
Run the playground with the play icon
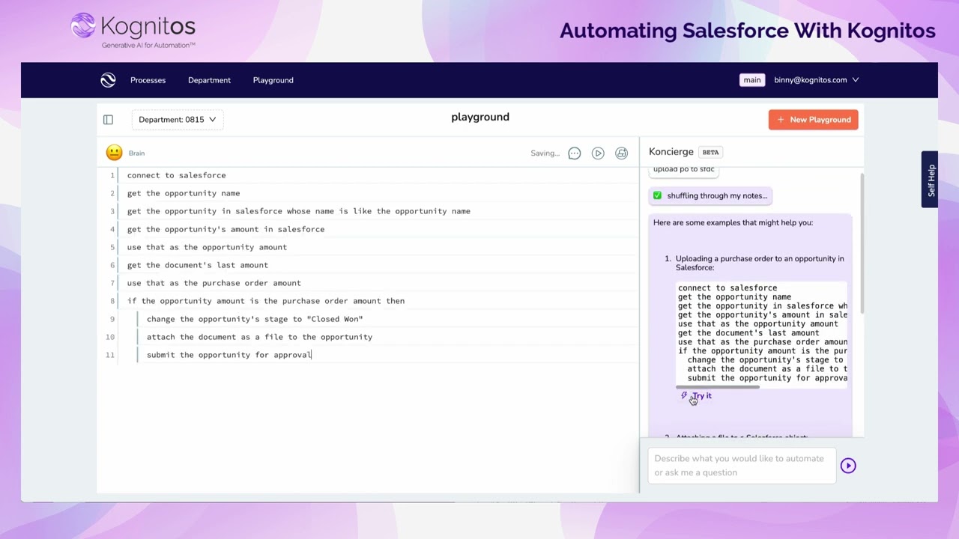[598, 153]
